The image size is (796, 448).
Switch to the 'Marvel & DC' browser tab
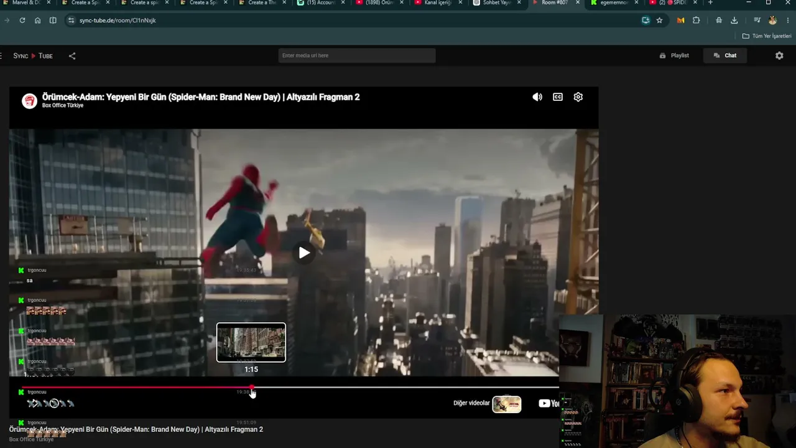pos(26,3)
